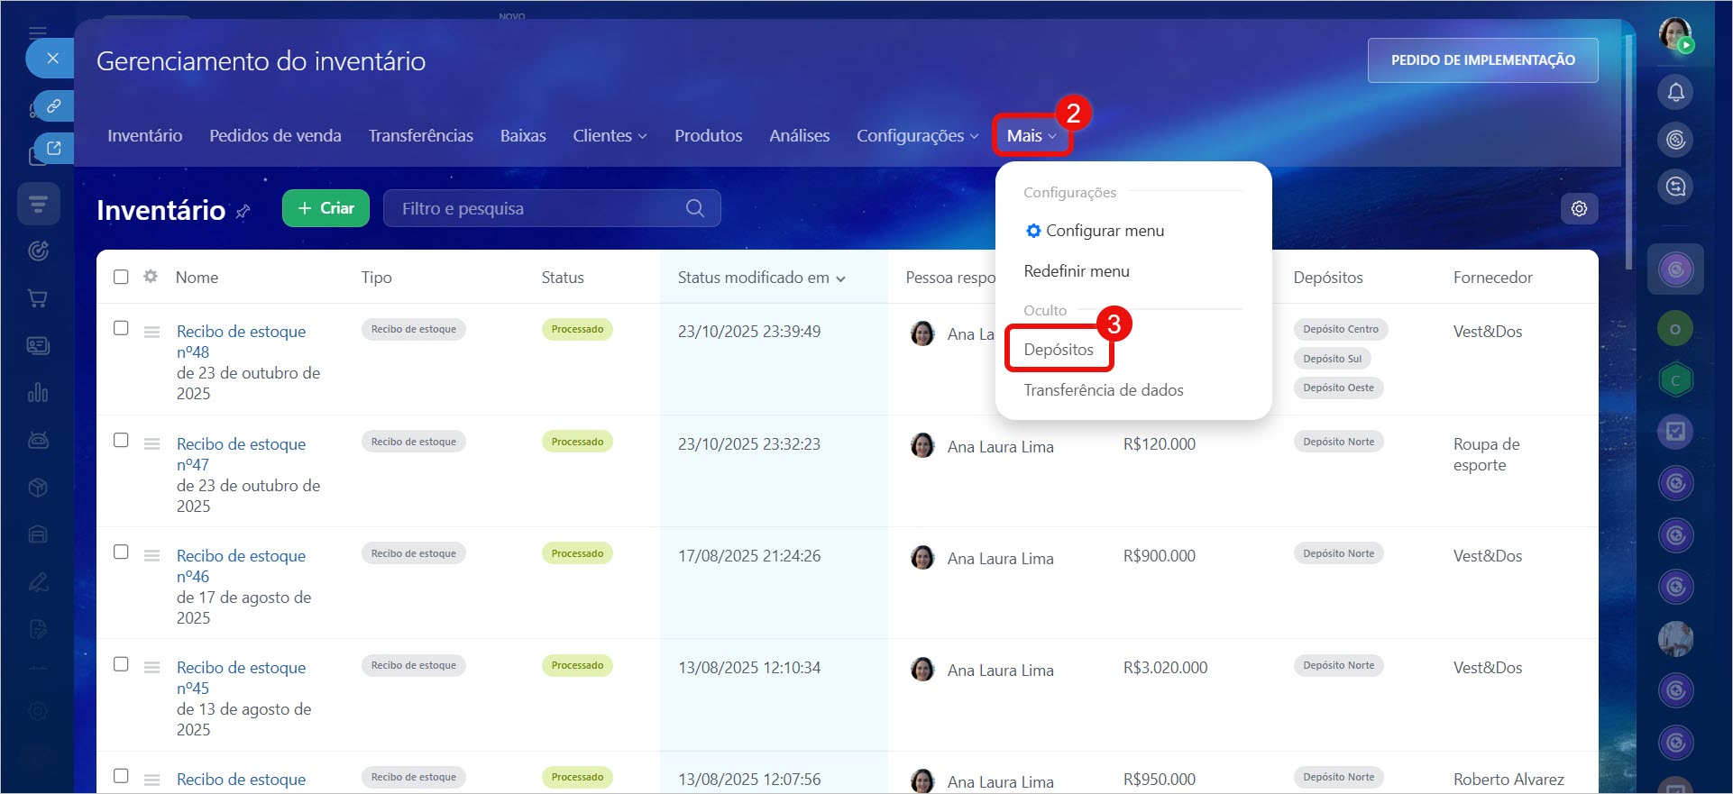Select Depósitos from the Mais menu
The image size is (1733, 794).
(1059, 350)
